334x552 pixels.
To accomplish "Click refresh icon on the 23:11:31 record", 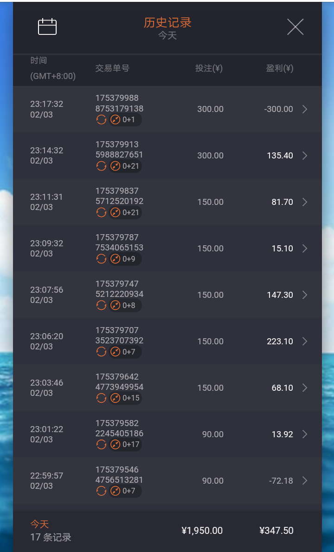I will (x=101, y=213).
